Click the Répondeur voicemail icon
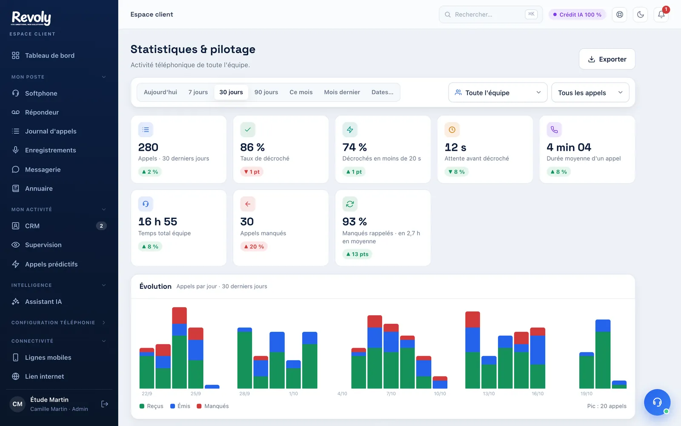This screenshot has height=426, width=681. click(x=16, y=112)
